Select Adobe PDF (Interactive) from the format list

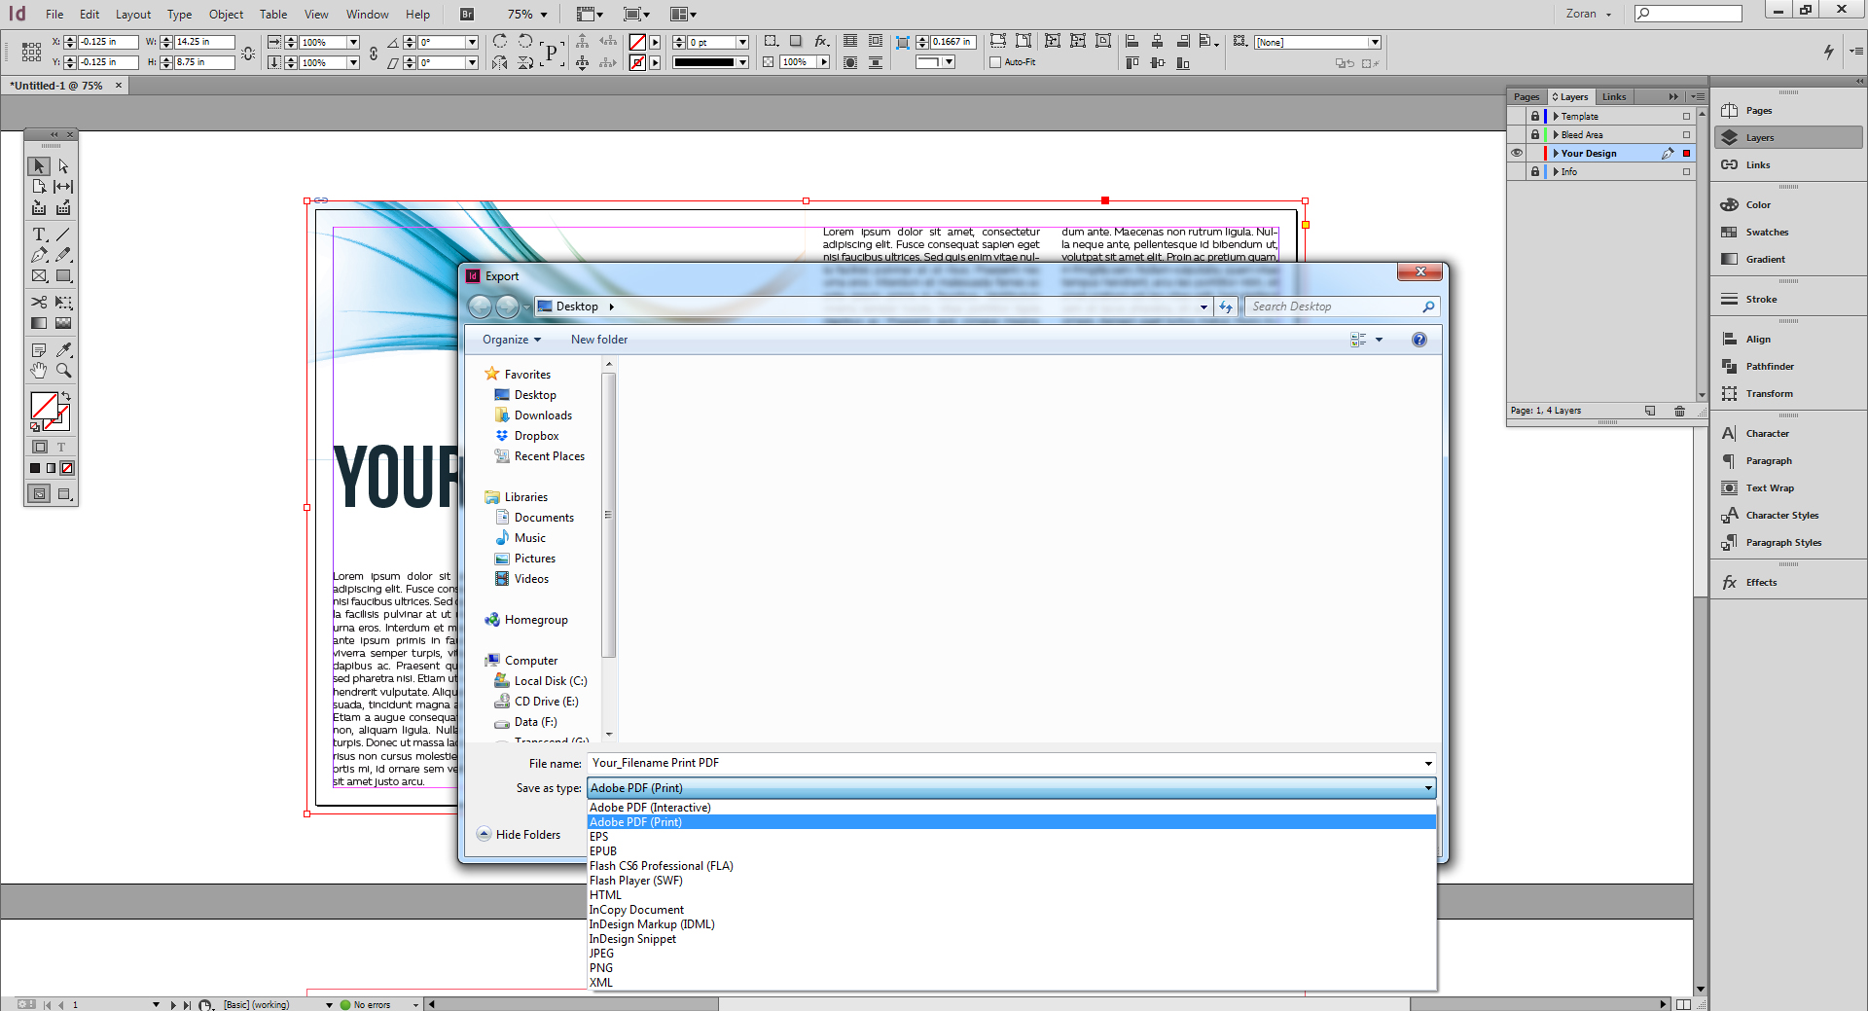650,807
